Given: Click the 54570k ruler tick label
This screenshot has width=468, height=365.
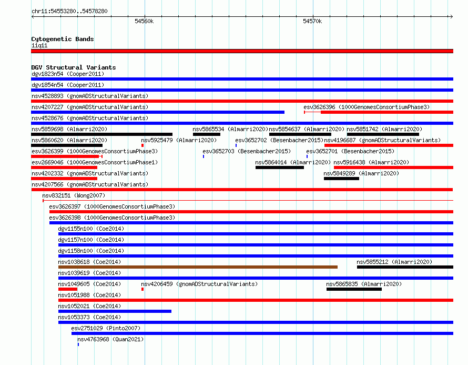Looking at the screenshot, I should pyautogui.click(x=312, y=21).
